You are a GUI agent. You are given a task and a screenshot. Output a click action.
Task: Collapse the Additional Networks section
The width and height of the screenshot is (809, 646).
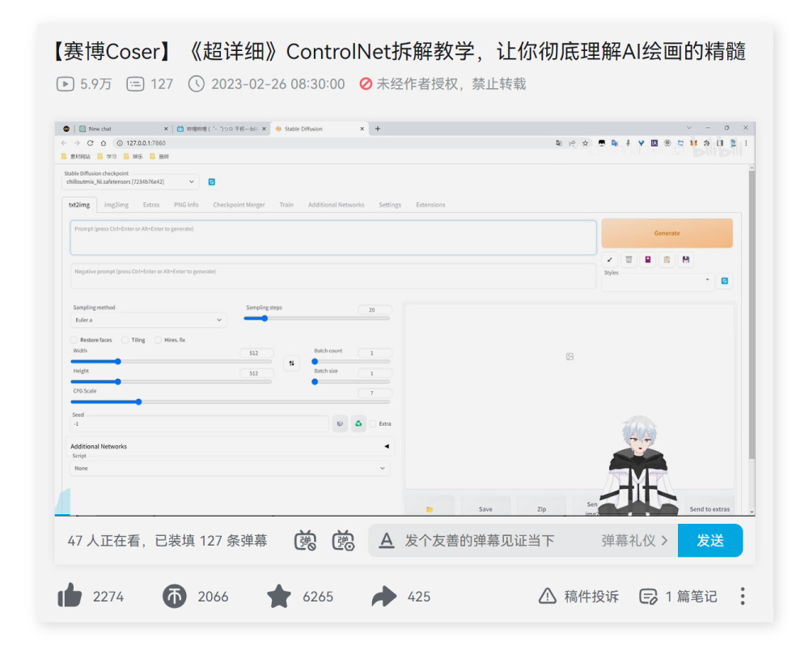(x=386, y=445)
